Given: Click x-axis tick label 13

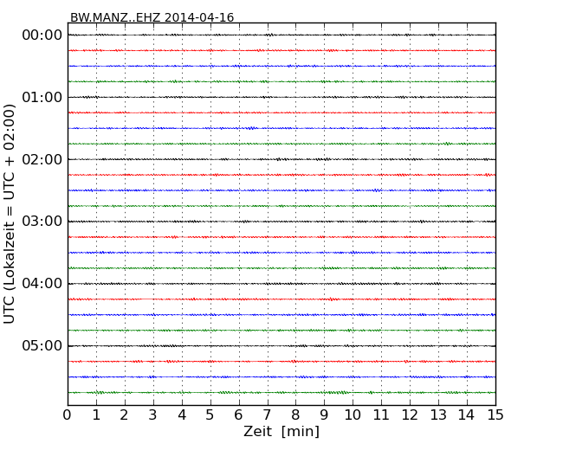Looking at the screenshot, I should click(438, 415).
